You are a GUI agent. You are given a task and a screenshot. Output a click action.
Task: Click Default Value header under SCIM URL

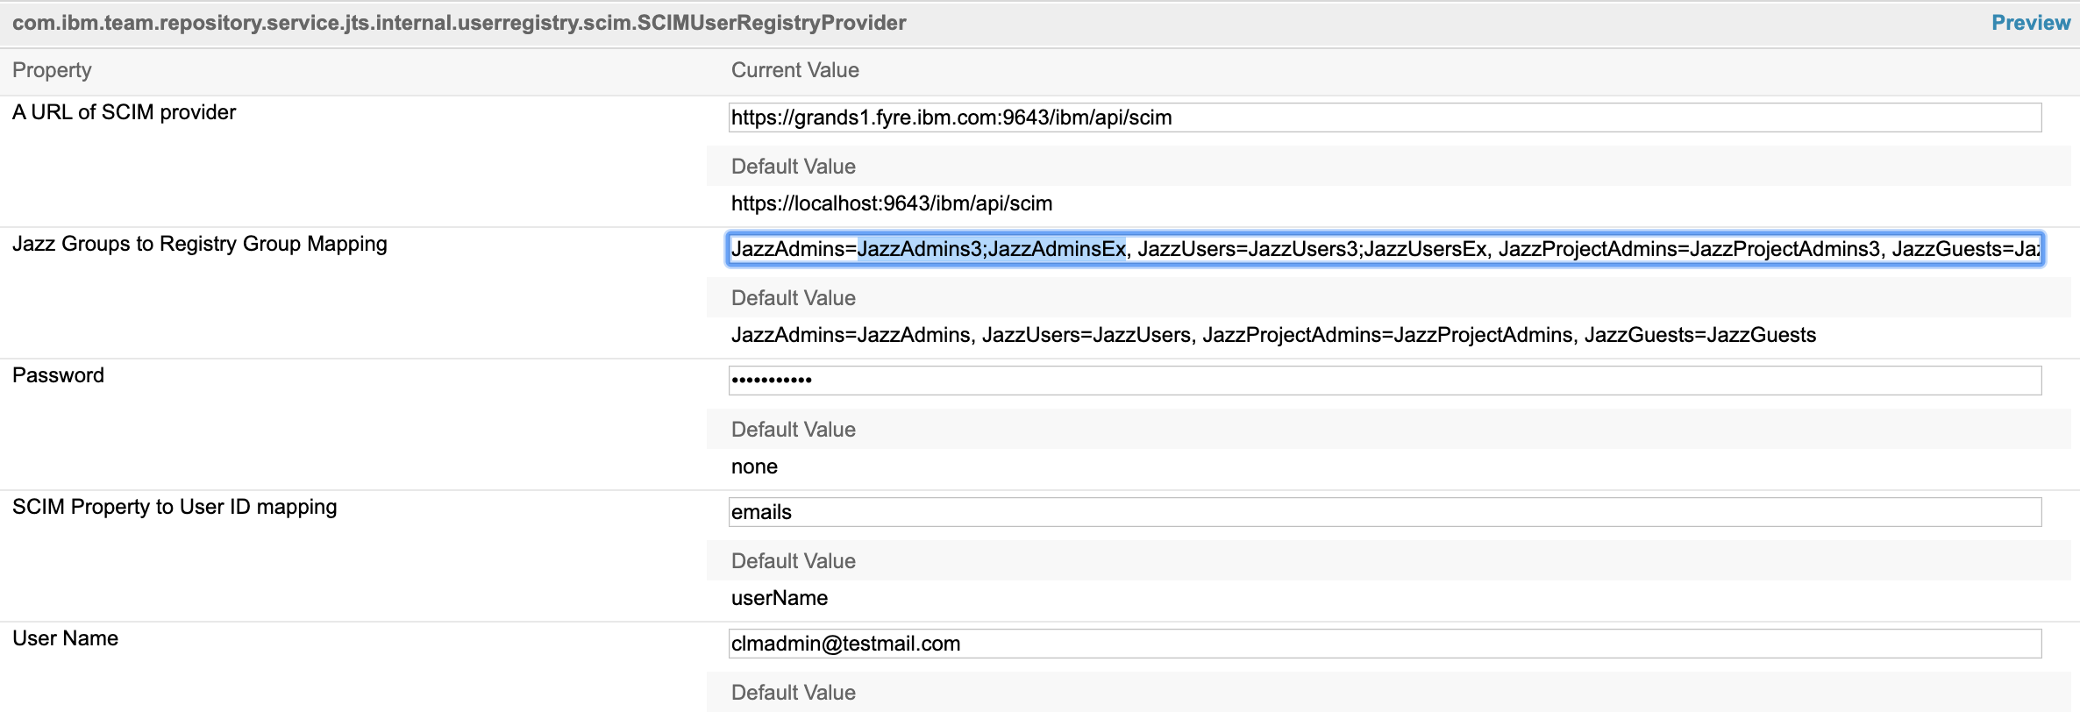pyautogui.click(x=794, y=167)
